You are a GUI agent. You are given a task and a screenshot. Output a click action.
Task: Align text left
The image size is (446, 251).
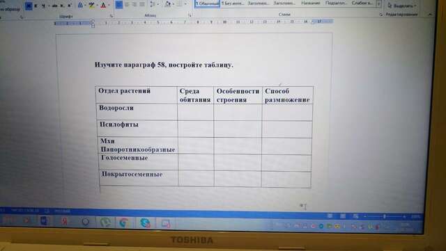[119, 5]
